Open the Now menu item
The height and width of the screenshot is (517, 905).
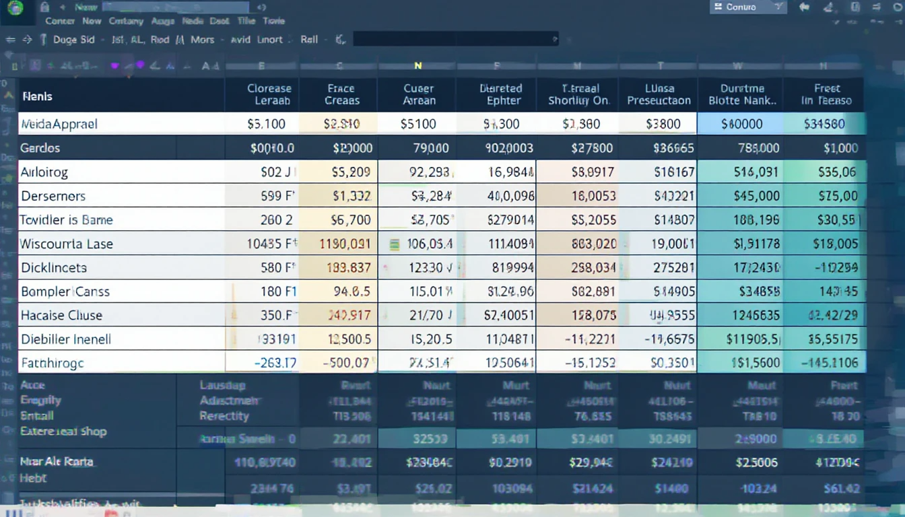pyautogui.click(x=92, y=21)
